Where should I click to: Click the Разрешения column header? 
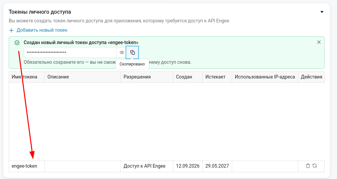147,77
